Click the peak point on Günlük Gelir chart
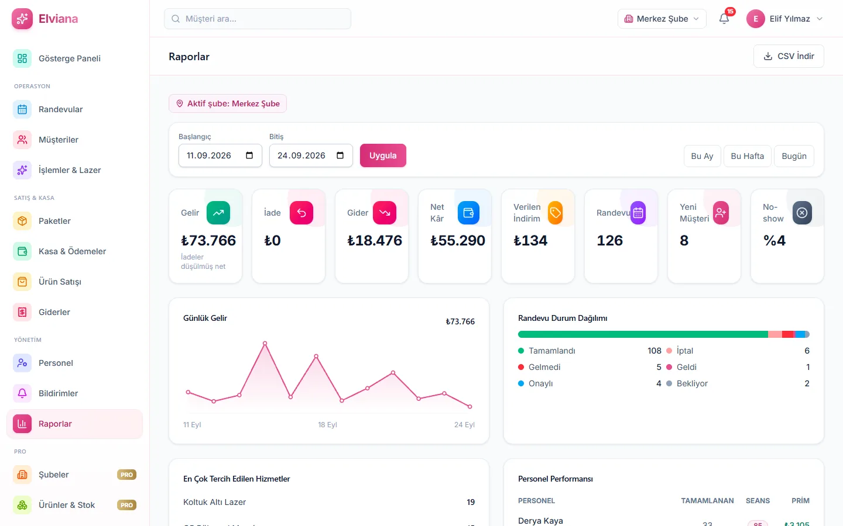Image resolution: width=843 pixels, height=526 pixels. [265, 343]
